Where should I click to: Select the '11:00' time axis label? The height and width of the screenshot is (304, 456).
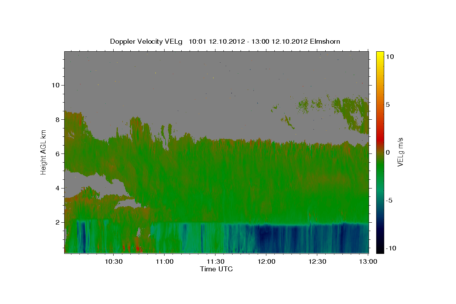(x=165, y=262)
